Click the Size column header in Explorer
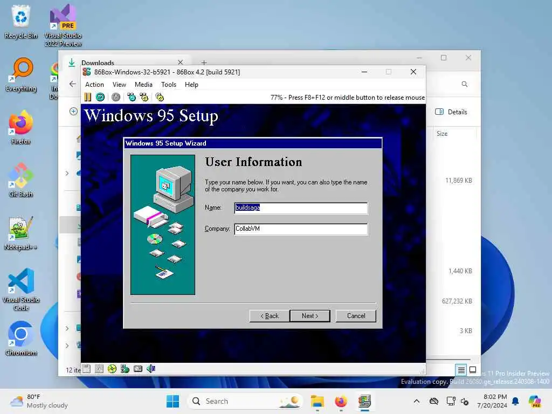 (442, 134)
